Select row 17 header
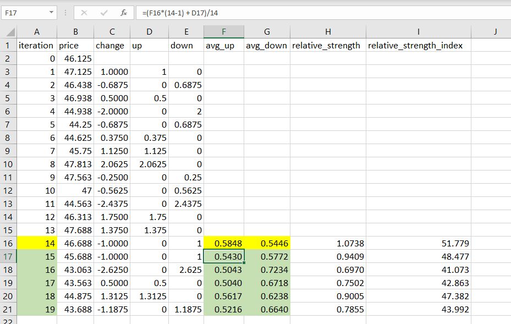The height and width of the screenshot is (324, 511). (8, 256)
